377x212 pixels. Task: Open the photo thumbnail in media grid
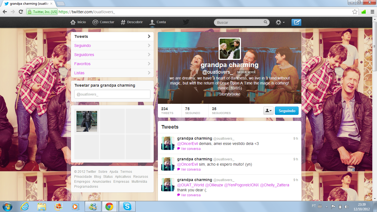click(87, 121)
